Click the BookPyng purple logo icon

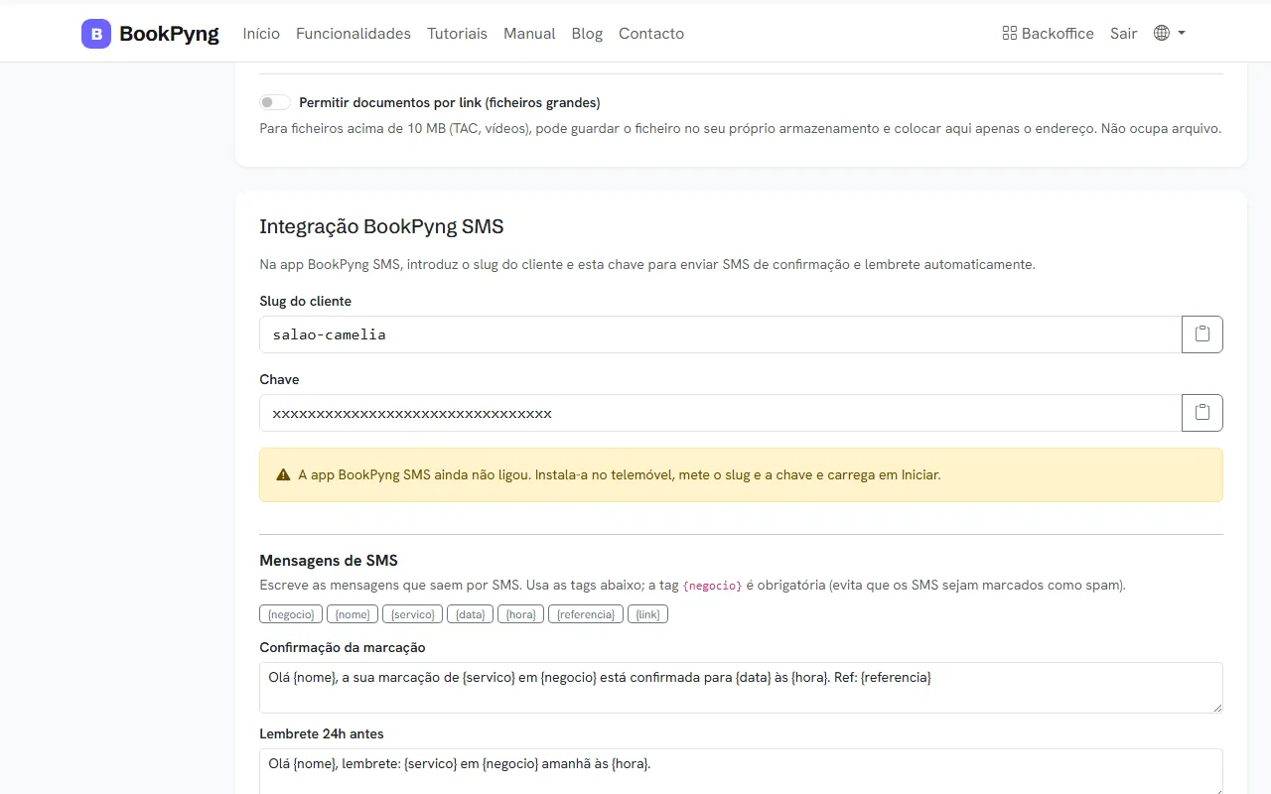[x=96, y=34]
